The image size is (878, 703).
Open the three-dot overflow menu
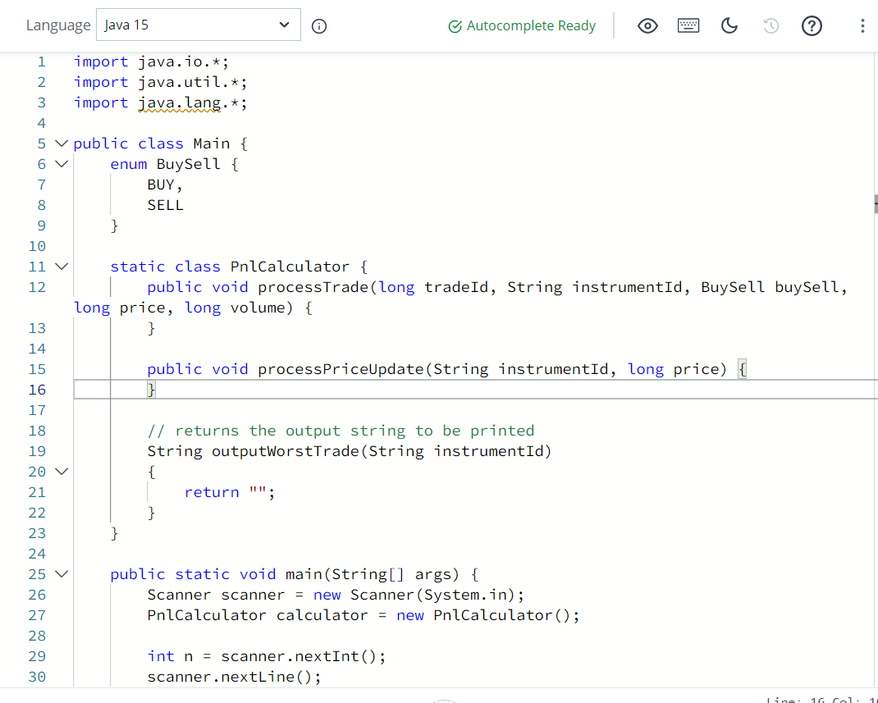tap(862, 25)
